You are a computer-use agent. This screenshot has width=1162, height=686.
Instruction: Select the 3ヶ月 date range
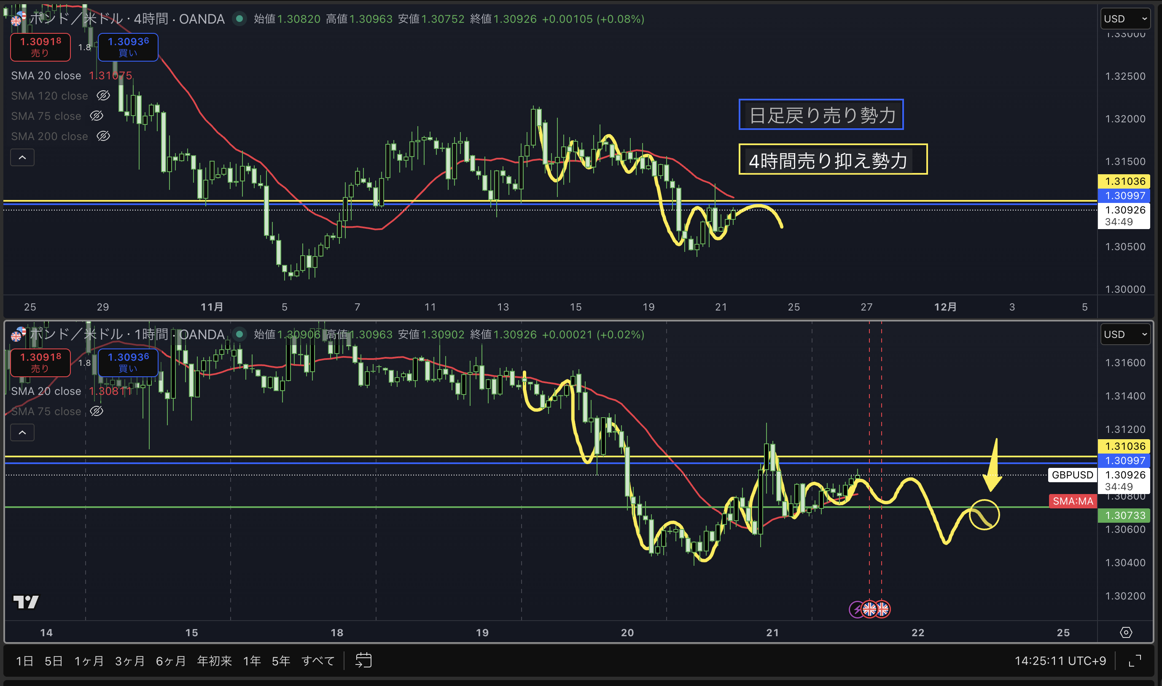coord(130,661)
